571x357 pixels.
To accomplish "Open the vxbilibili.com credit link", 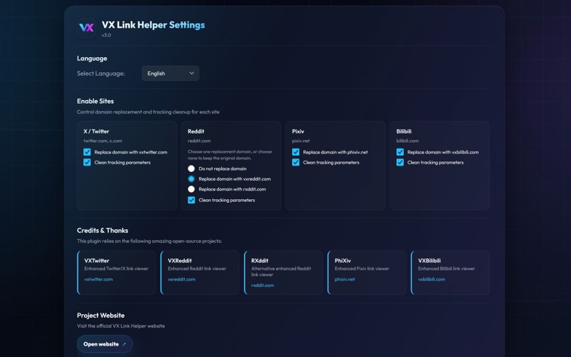I will pos(432,279).
